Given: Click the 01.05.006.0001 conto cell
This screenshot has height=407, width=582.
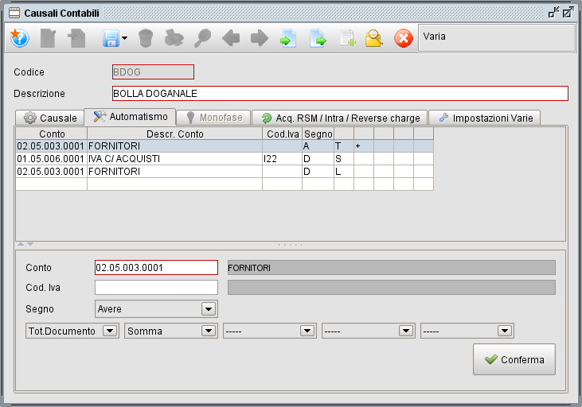Looking at the screenshot, I should point(51,159).
